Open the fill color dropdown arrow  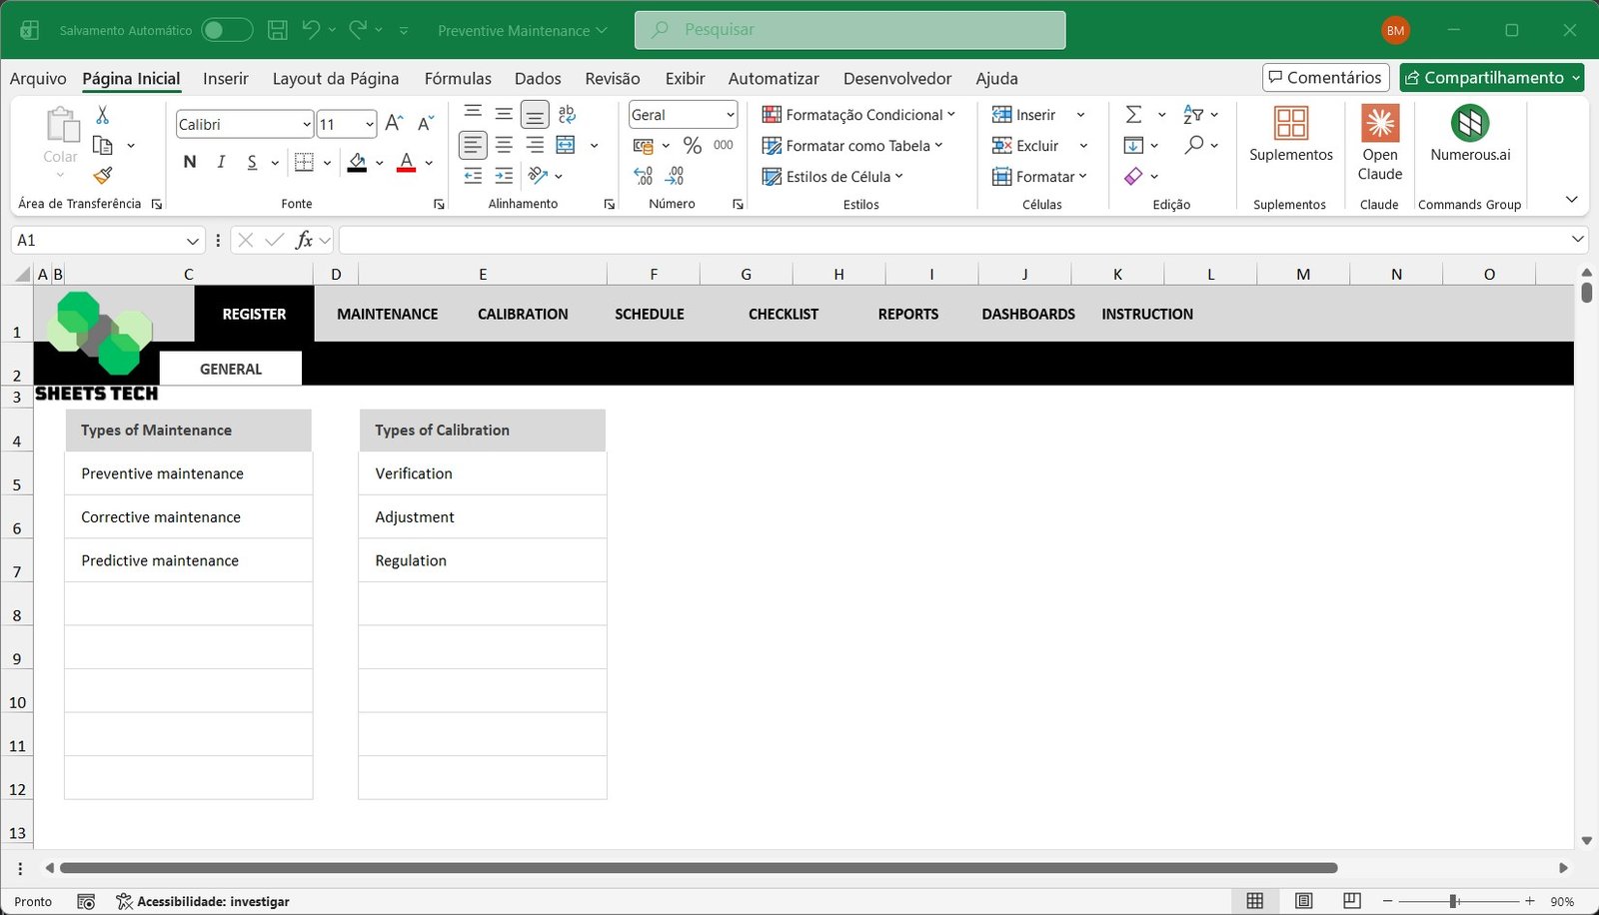pyautogui.click(x=377, y=163)
